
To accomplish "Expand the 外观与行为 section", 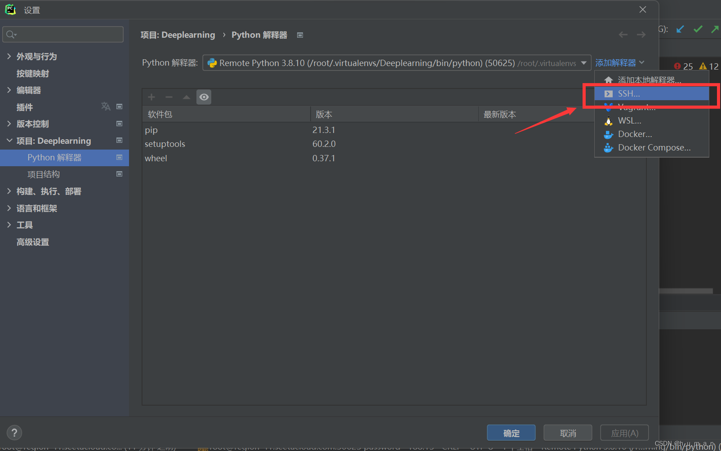I will tap(9, 56).
